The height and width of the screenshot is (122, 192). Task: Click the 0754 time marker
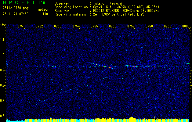tap(76, 26)
